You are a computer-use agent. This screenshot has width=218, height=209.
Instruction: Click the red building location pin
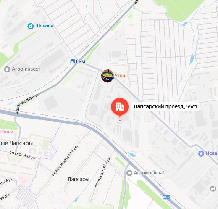120,107
